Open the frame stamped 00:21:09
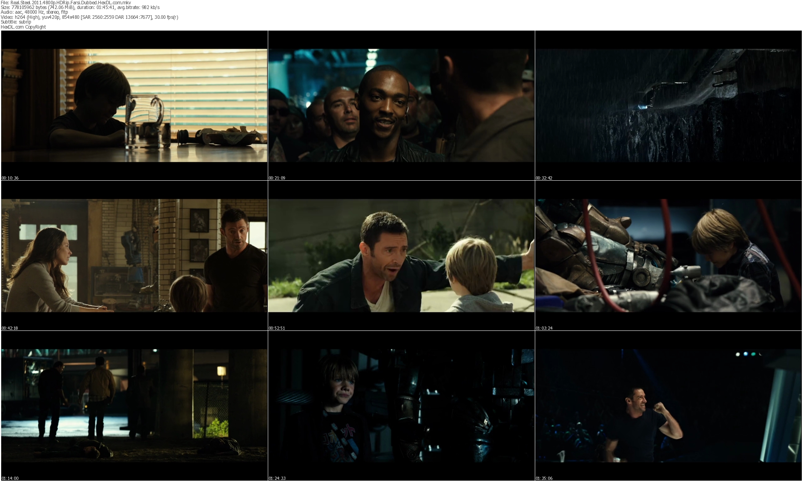Screen dimensions: 803x481 (x=401, y=105)
